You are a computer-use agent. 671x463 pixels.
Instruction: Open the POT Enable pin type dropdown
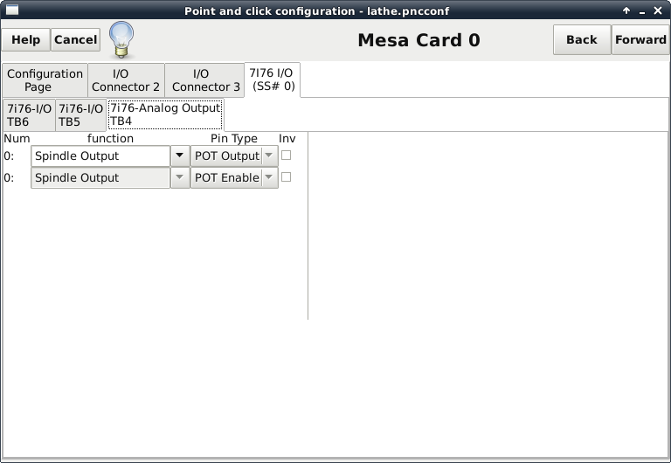pyautogui.click(x=234, y=177)
